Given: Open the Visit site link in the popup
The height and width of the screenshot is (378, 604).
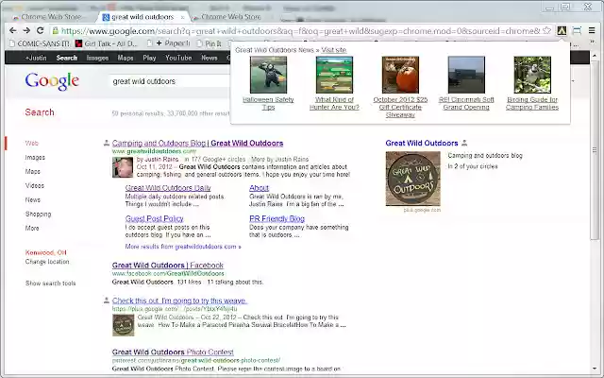Looking at the screenshot, I should (334, 50).
